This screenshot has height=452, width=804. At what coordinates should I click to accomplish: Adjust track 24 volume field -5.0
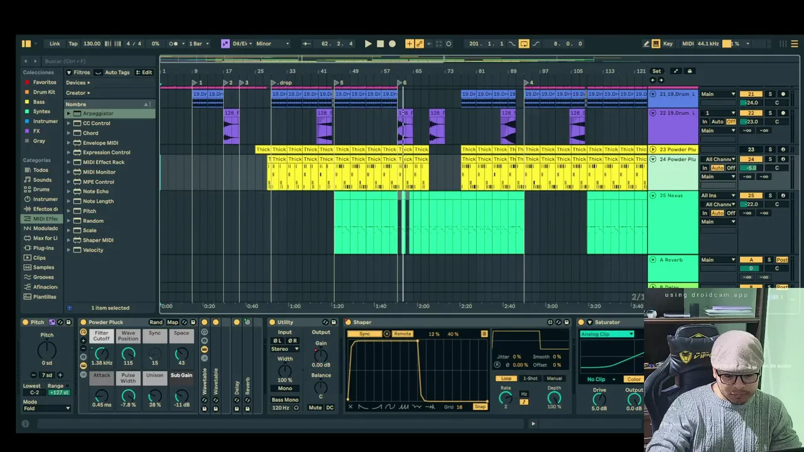point(751,168)
